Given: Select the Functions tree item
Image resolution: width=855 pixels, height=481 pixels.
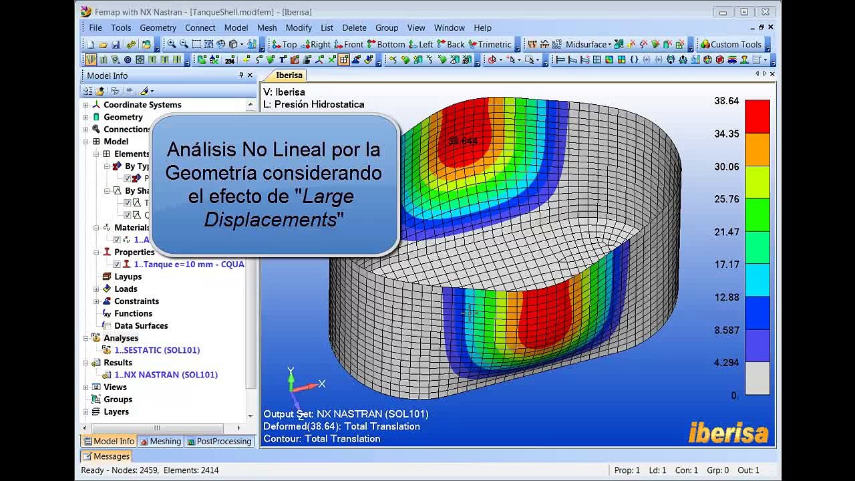Looking at the screenshot, I should click(133, 313).
